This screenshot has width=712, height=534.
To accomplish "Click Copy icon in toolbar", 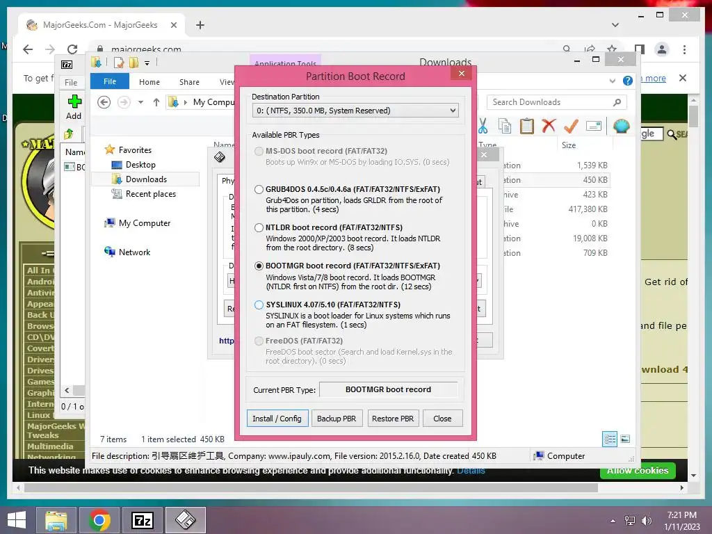I will coord(505,126).
